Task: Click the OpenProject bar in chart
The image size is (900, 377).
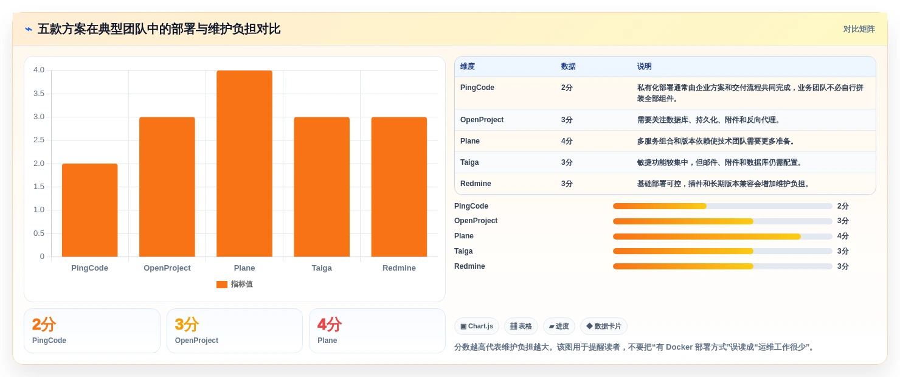Action: (x=167, y=187)
